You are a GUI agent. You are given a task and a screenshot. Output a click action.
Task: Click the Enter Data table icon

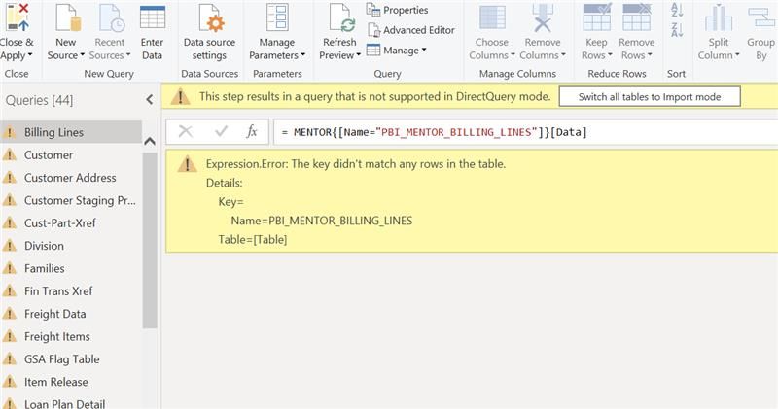(x=153, y=17)
